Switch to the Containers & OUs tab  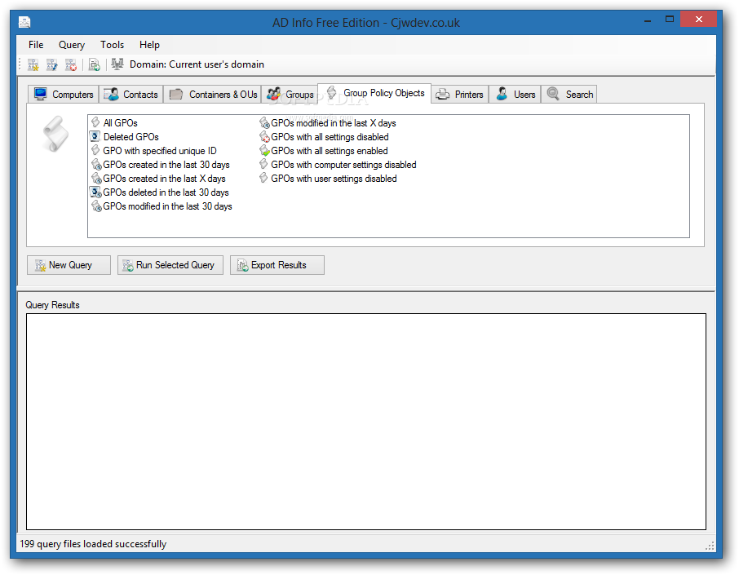pyautogui.click(x=212, y=95)
